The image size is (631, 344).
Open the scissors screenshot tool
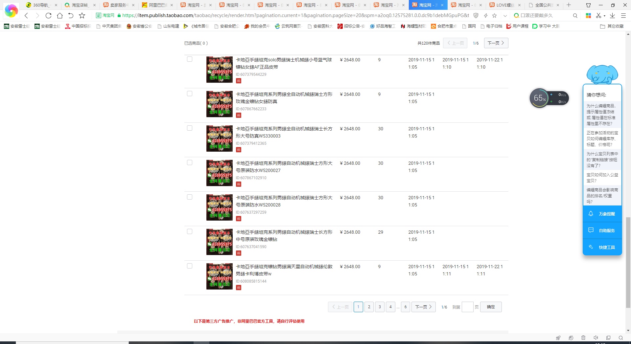click(599, 15)
